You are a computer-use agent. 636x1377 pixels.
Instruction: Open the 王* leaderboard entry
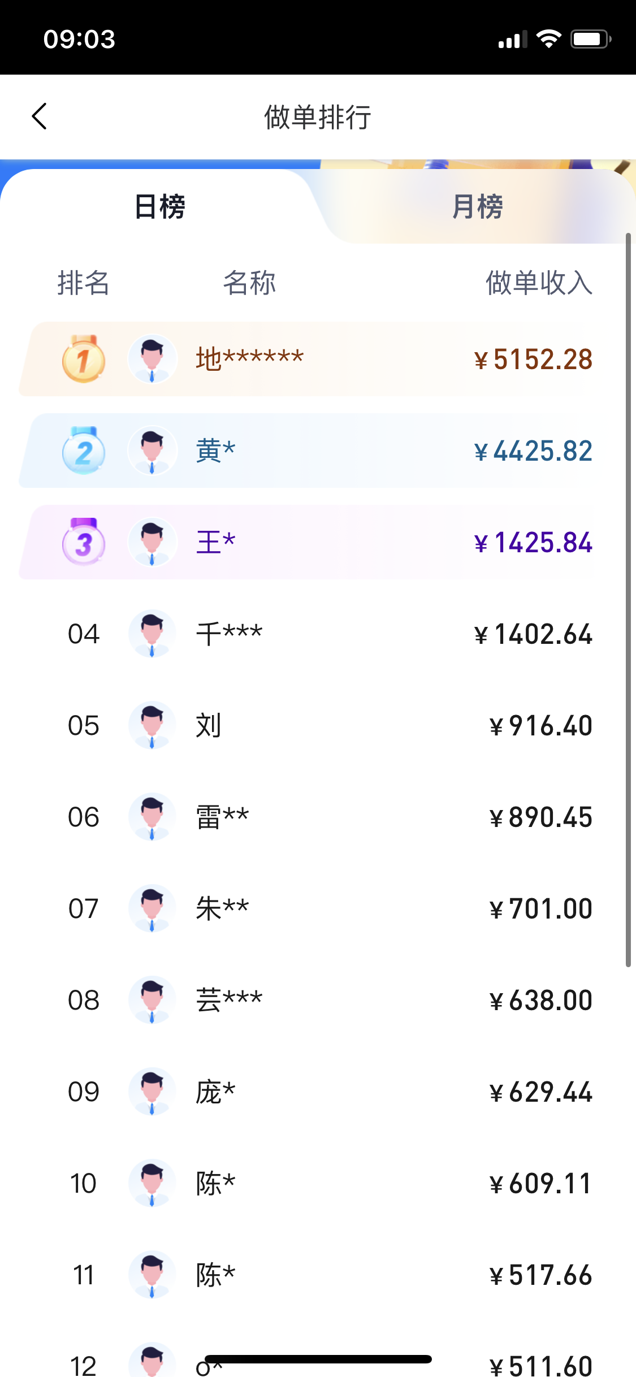click(215, 542)
